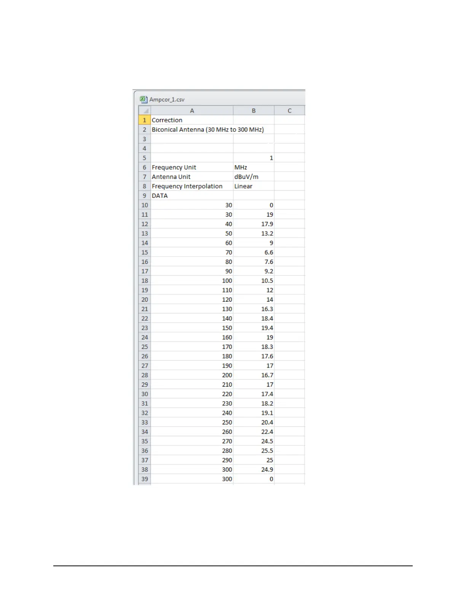The width and height of the screenshot is (466, 604).
Task: Click the 'dBuV/m' cell
Action: (254, 177)
